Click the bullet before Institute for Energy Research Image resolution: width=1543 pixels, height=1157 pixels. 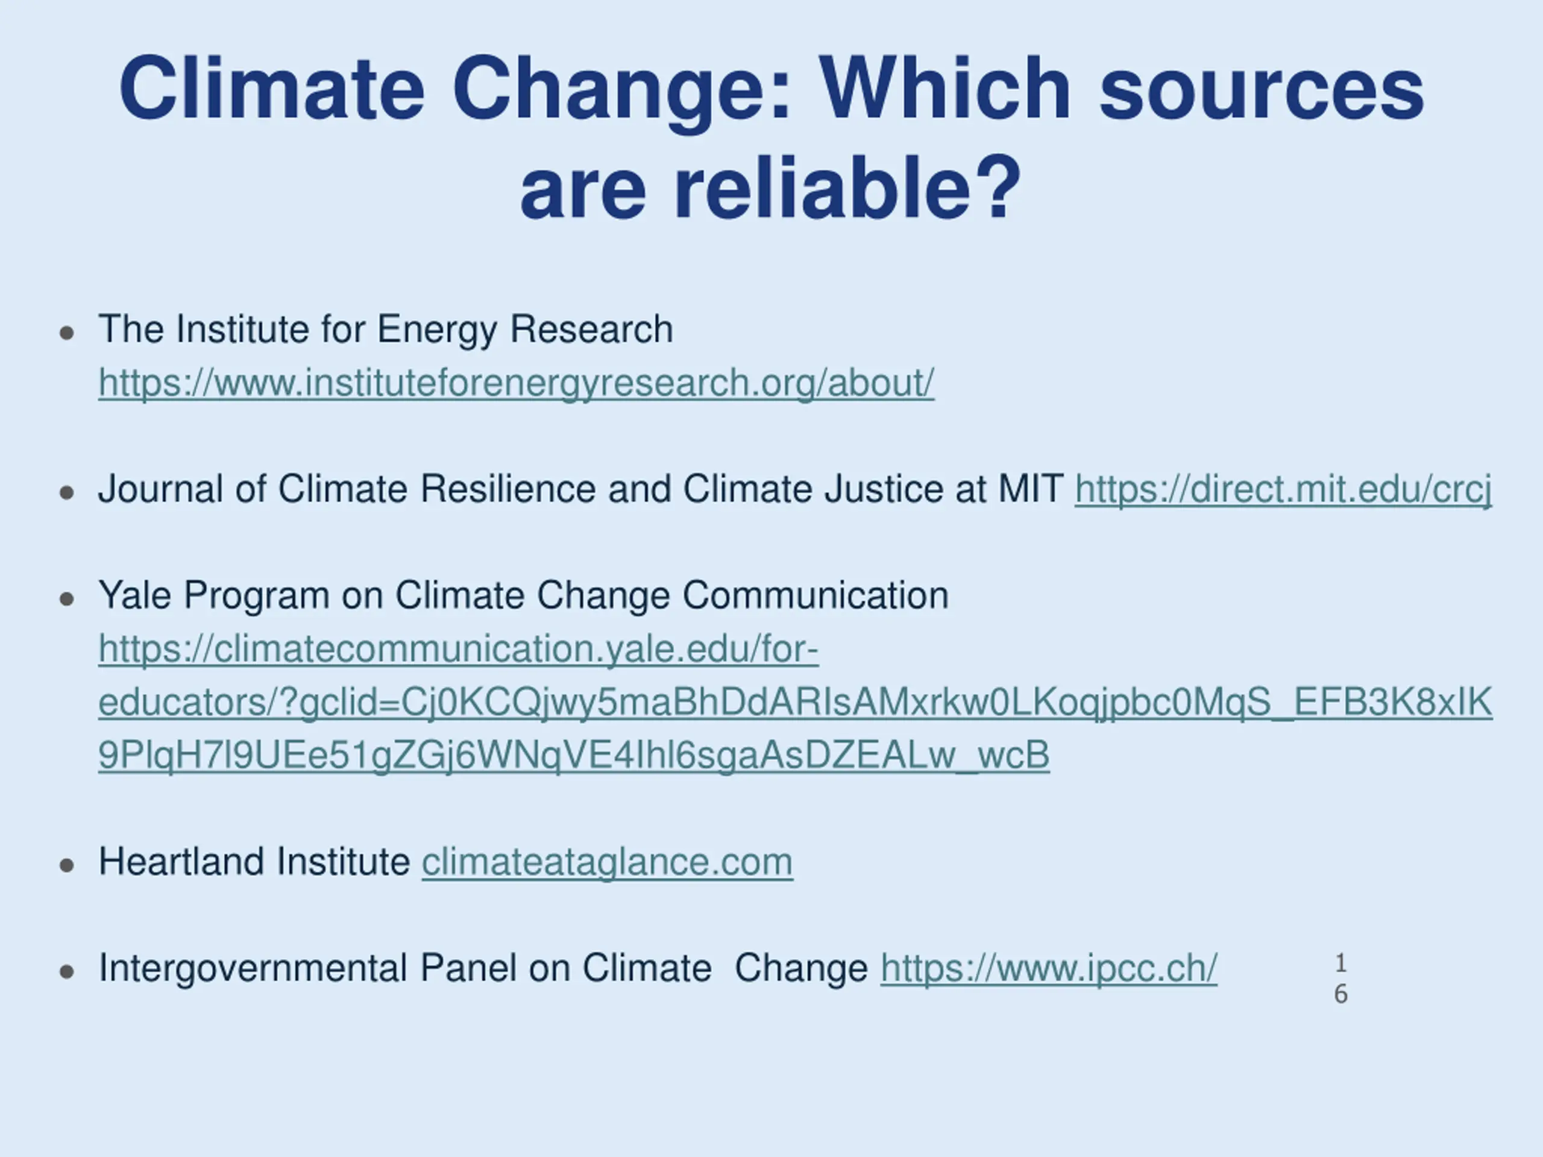tap(67, 333)
